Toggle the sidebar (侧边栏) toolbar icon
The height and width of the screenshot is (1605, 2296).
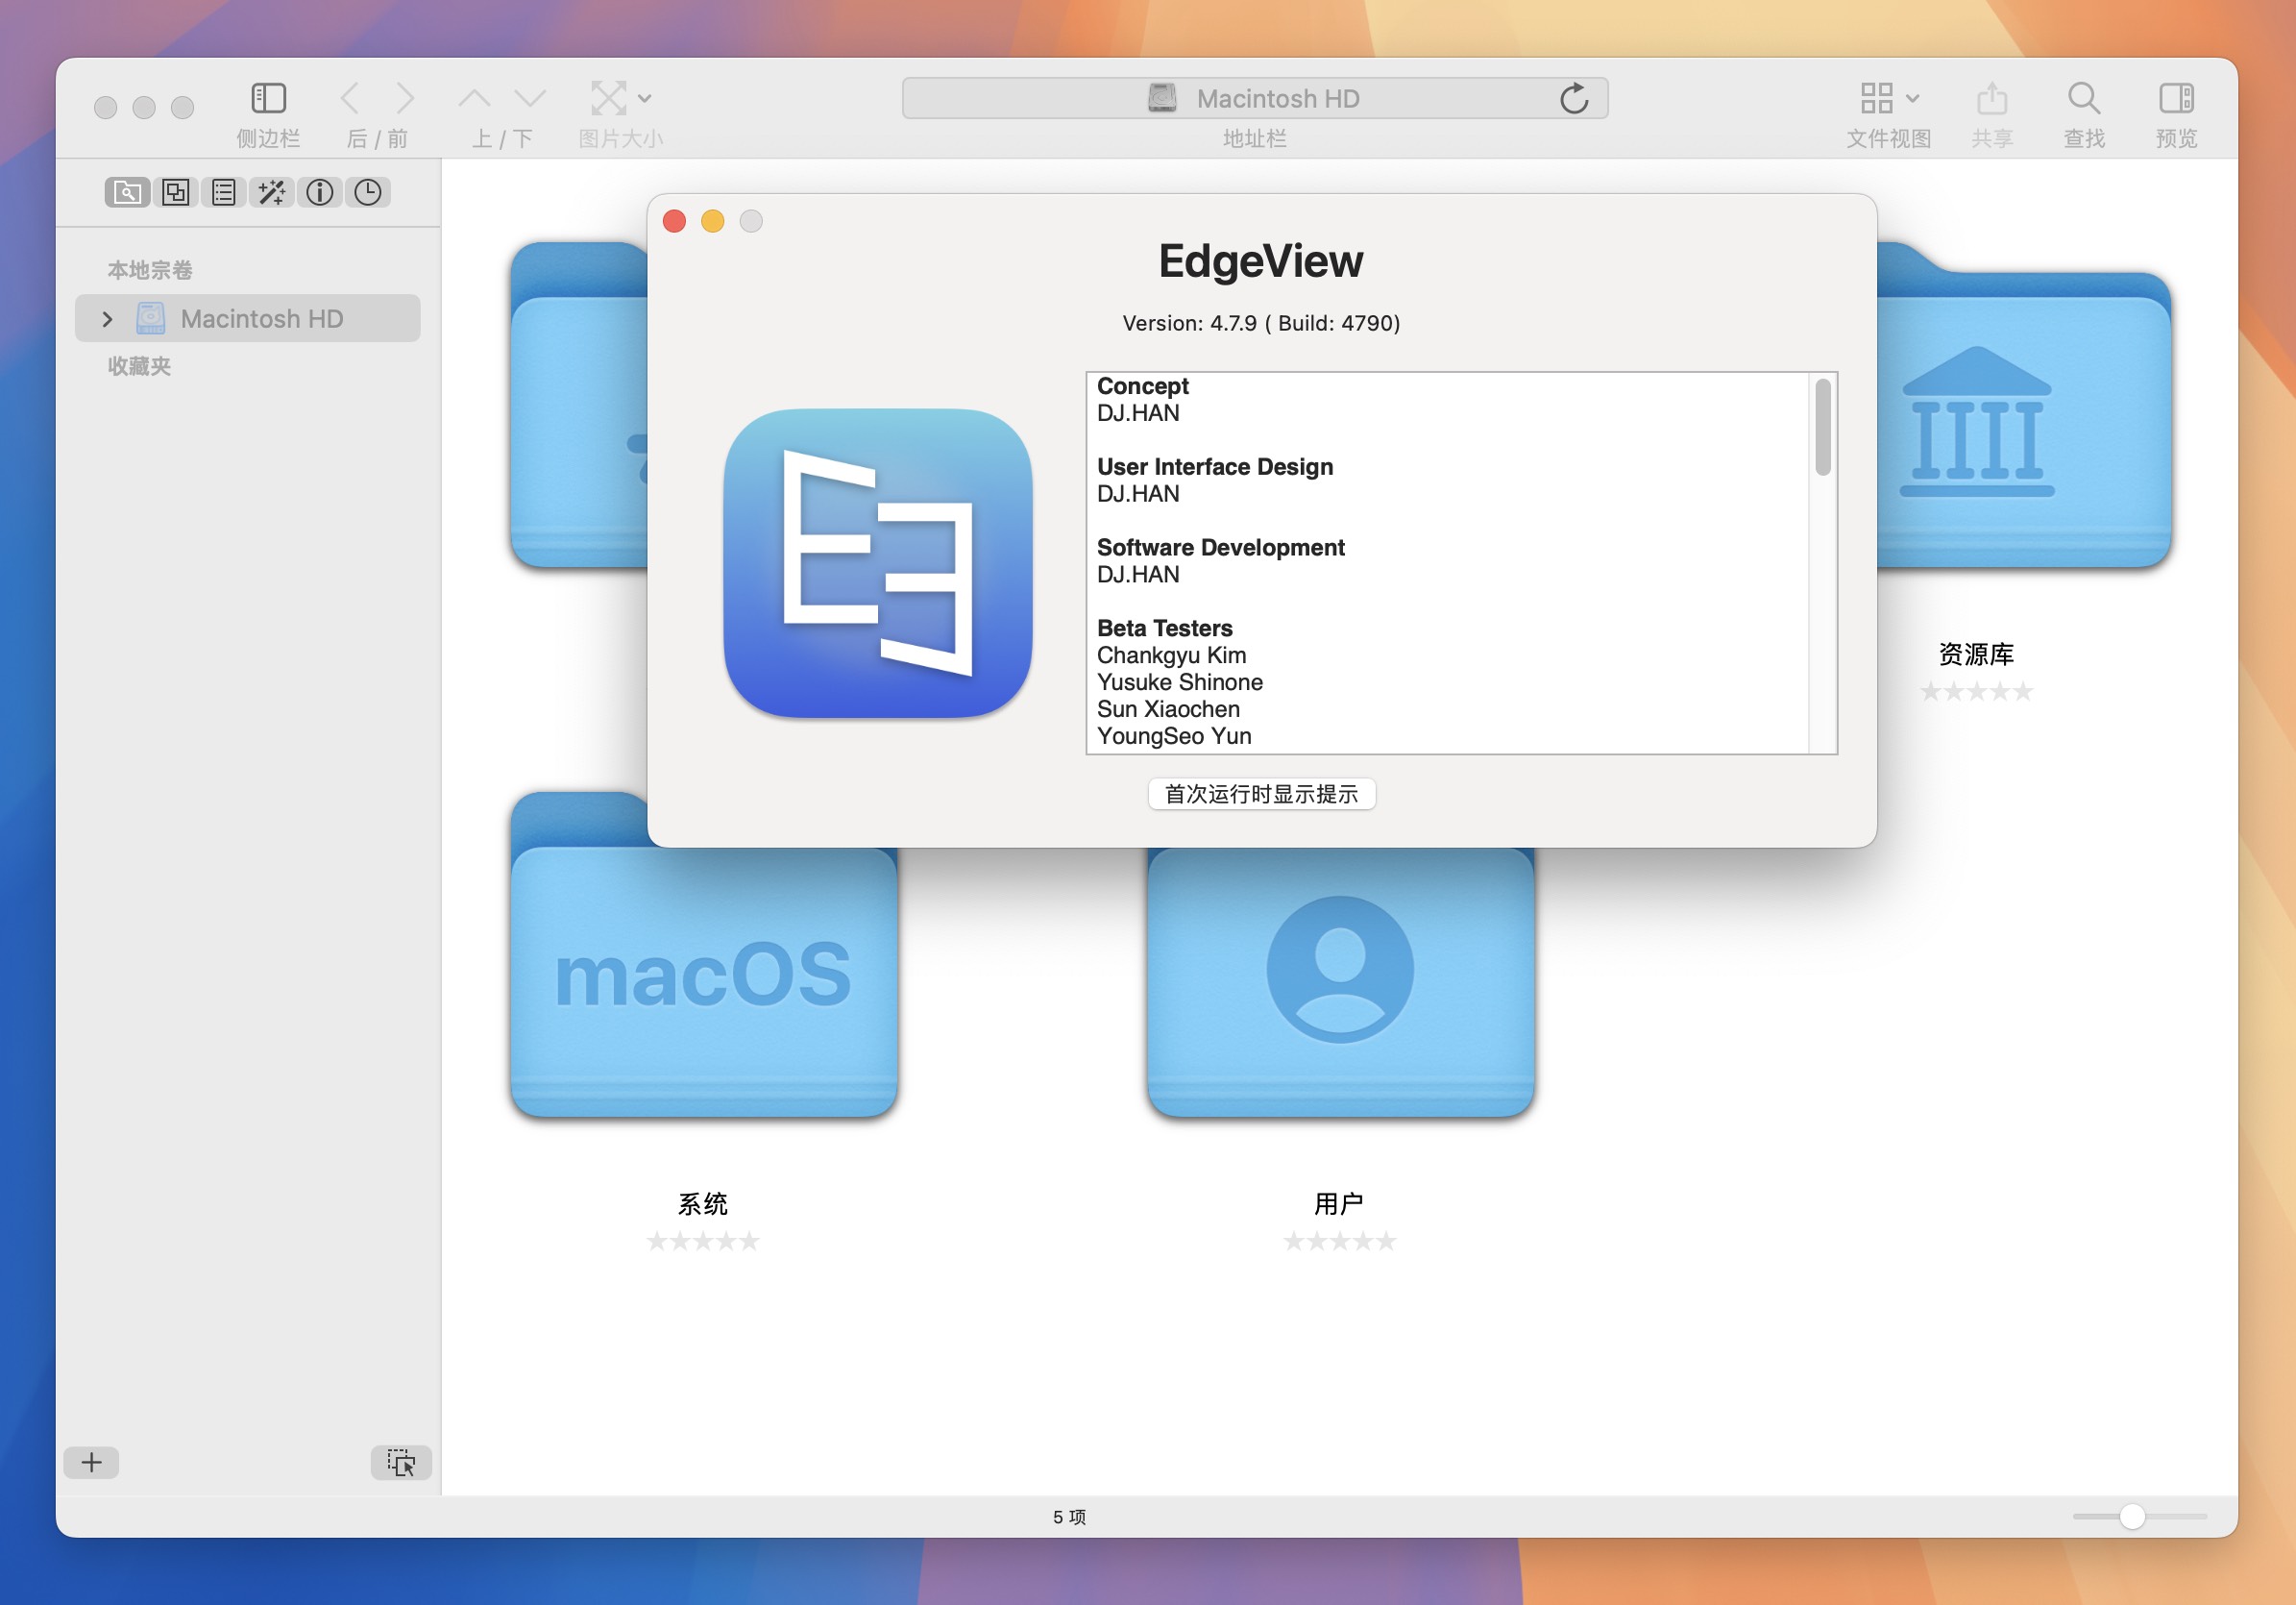tap(268, 98)
